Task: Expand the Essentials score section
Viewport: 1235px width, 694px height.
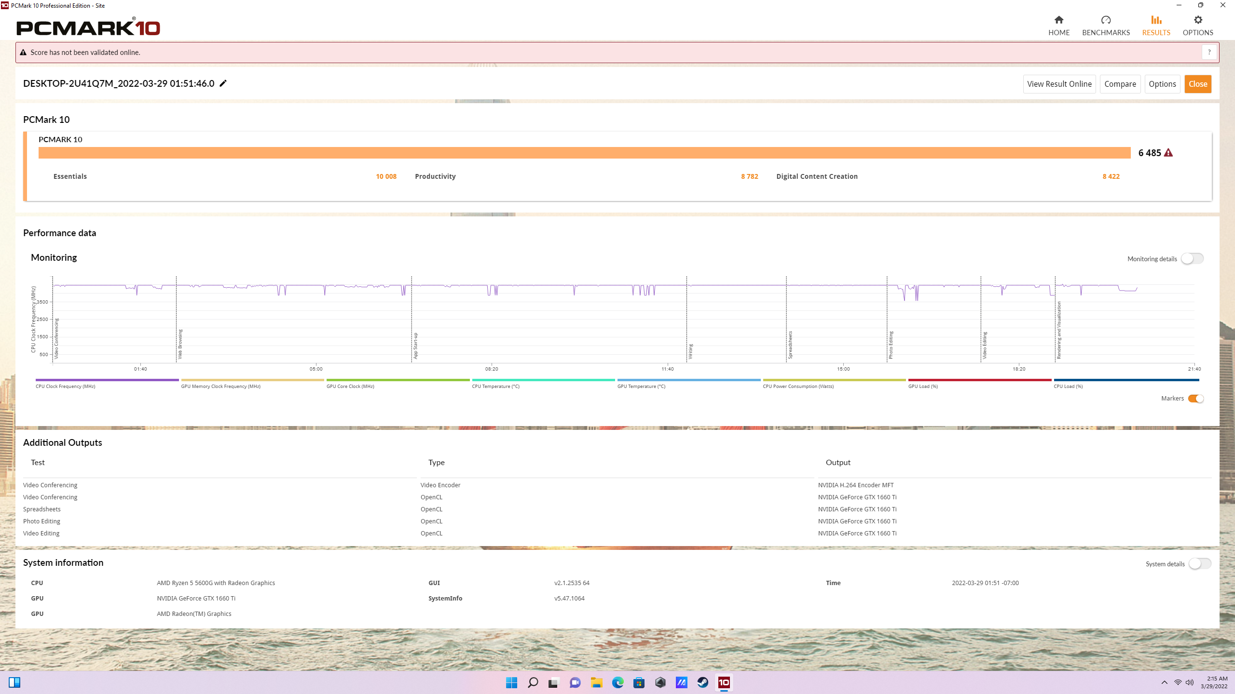Action: click(70, 176)
